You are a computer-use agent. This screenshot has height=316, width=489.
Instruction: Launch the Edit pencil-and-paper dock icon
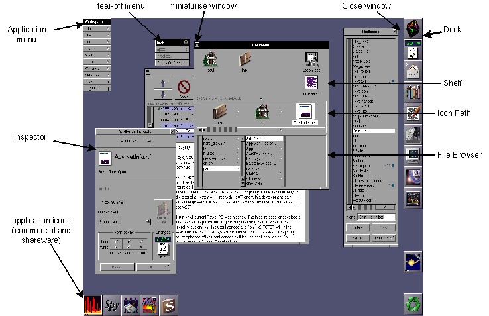pyautogui.click(x=413, y=113)
